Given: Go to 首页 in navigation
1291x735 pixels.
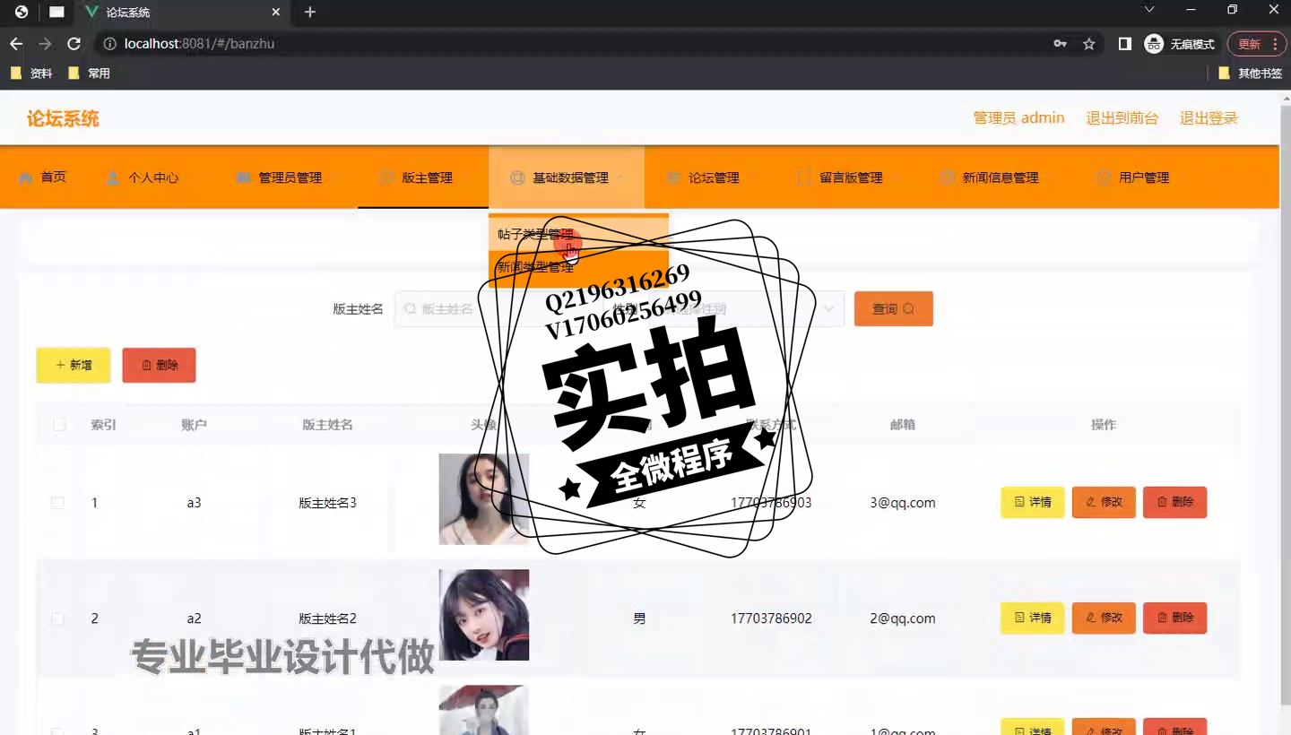Looking at the screenshot, I should [x=42, y=177].
